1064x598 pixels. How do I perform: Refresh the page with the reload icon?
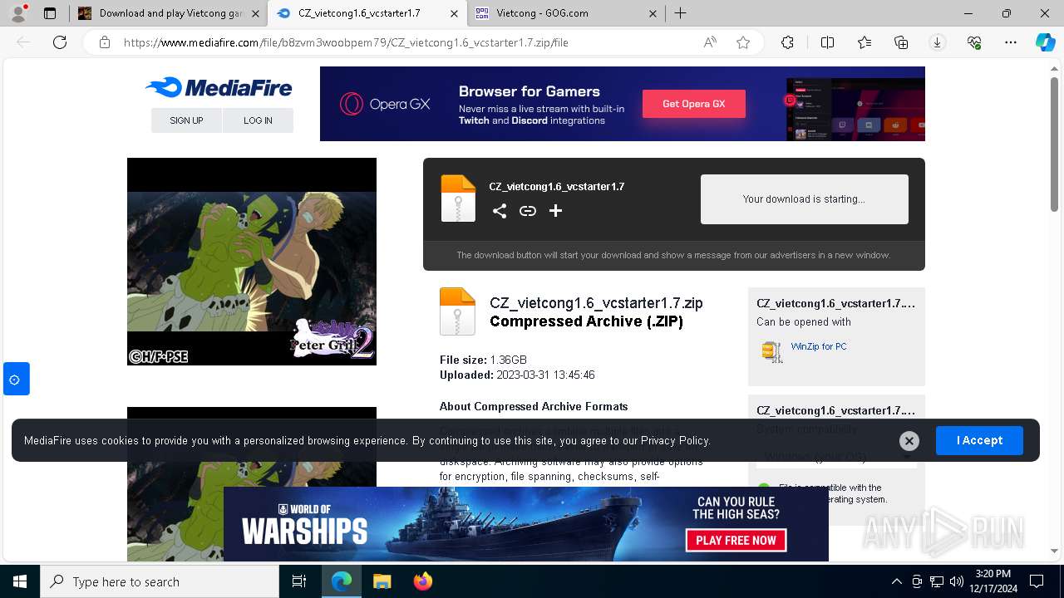(60, 42)
